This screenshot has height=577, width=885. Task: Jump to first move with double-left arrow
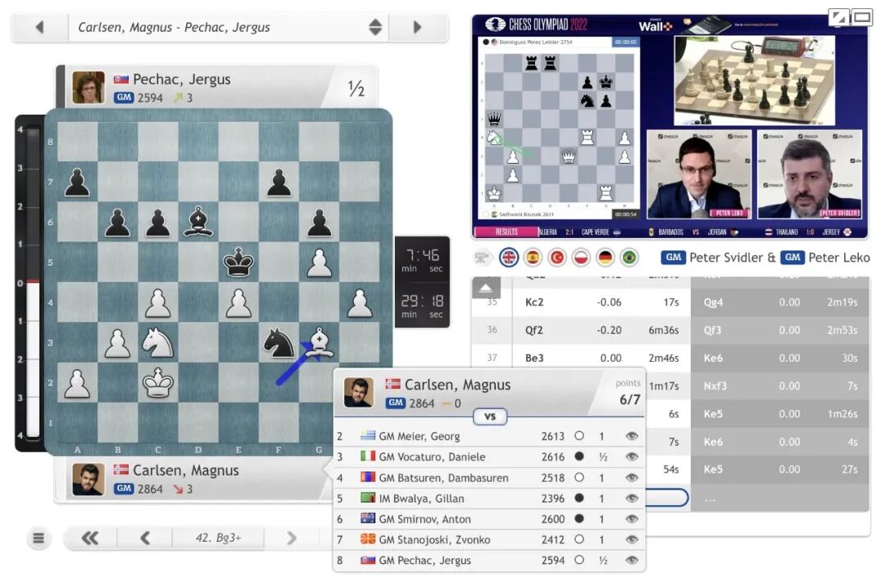(90, 539)
